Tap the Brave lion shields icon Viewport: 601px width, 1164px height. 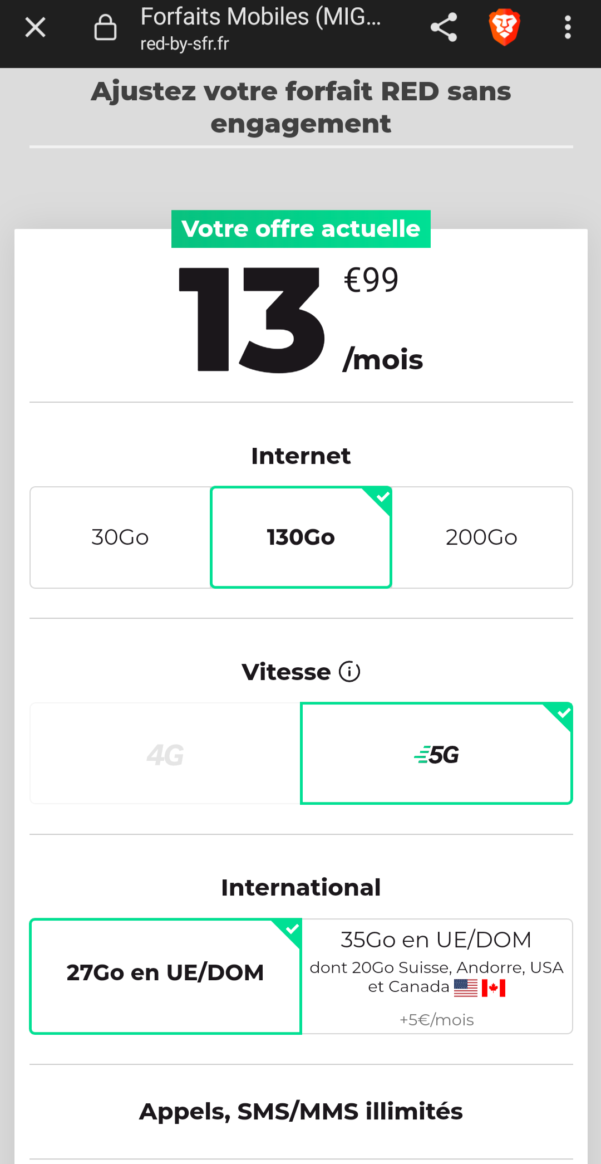coord(504,27)
